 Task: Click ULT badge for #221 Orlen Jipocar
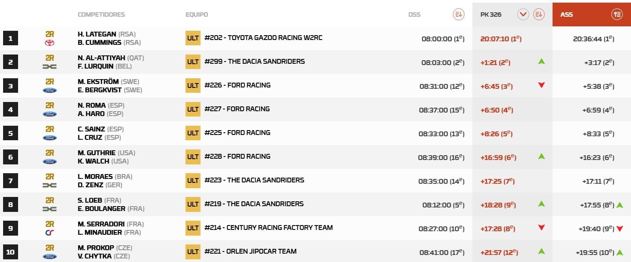[193, 252]
